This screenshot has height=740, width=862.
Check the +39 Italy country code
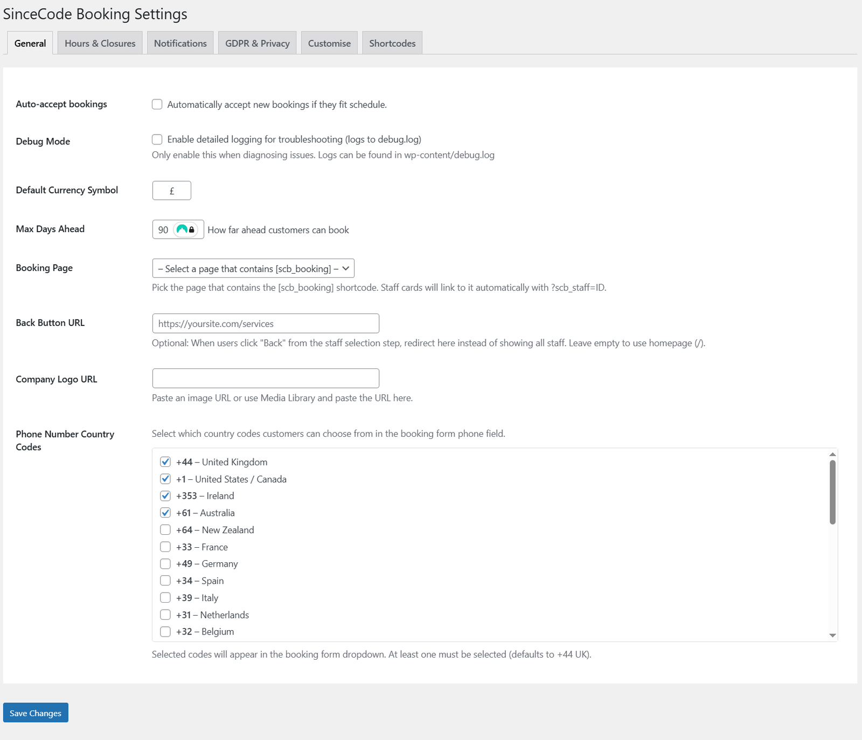[x=165, y=598]
